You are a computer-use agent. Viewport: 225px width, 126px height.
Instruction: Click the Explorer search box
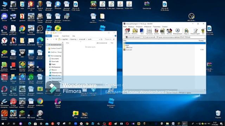pos(109,39)
